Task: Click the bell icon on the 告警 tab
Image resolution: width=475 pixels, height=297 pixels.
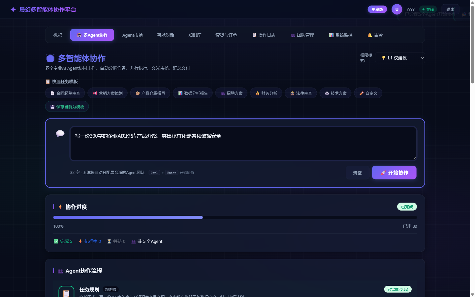Action: point(370,35)
